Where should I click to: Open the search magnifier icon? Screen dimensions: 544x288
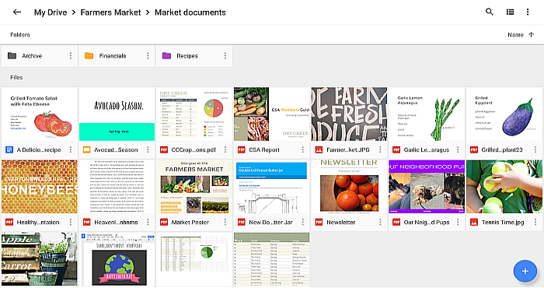click(x=489, y=12)
